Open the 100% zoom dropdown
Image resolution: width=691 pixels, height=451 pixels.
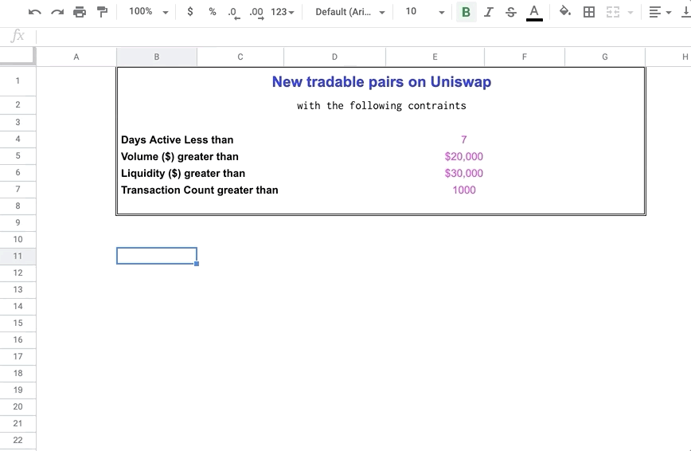(149, 12)
